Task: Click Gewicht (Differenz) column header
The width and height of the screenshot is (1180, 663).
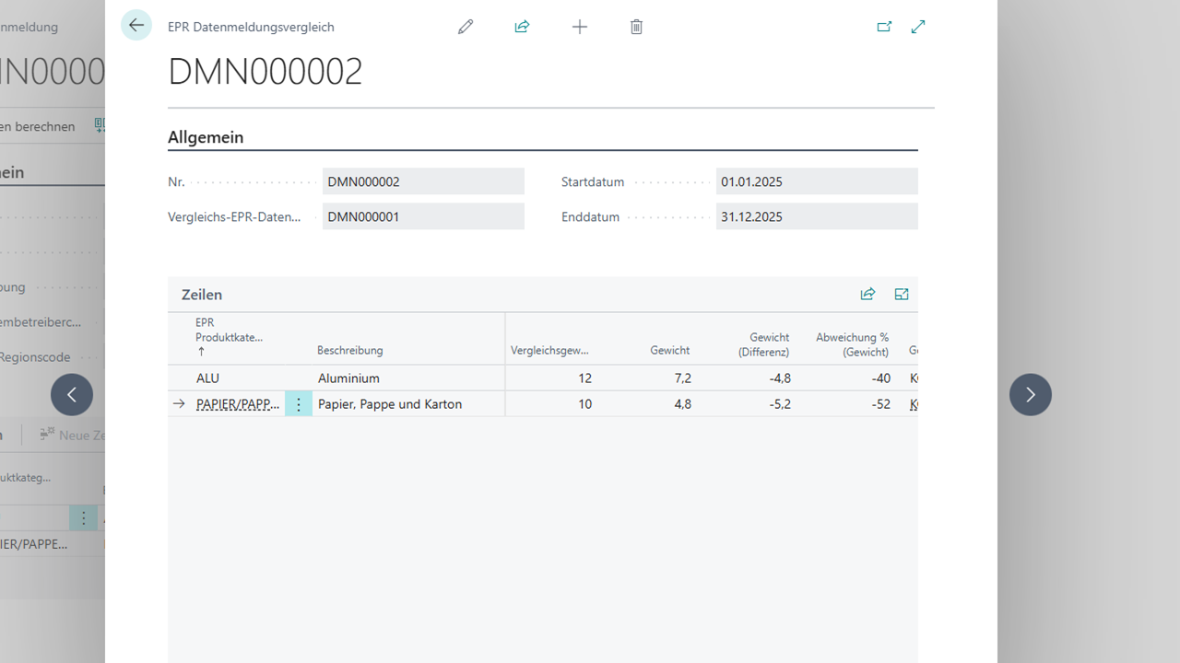Action: click(763, 344)
